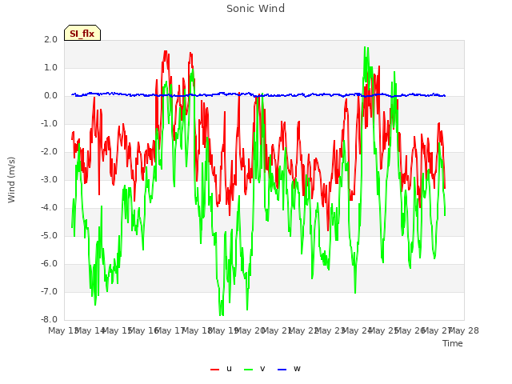The height and width of the screenshot is (384, 512).
Task: Click the 1.0 y-axis tick label
Action: tap(50, 67)
